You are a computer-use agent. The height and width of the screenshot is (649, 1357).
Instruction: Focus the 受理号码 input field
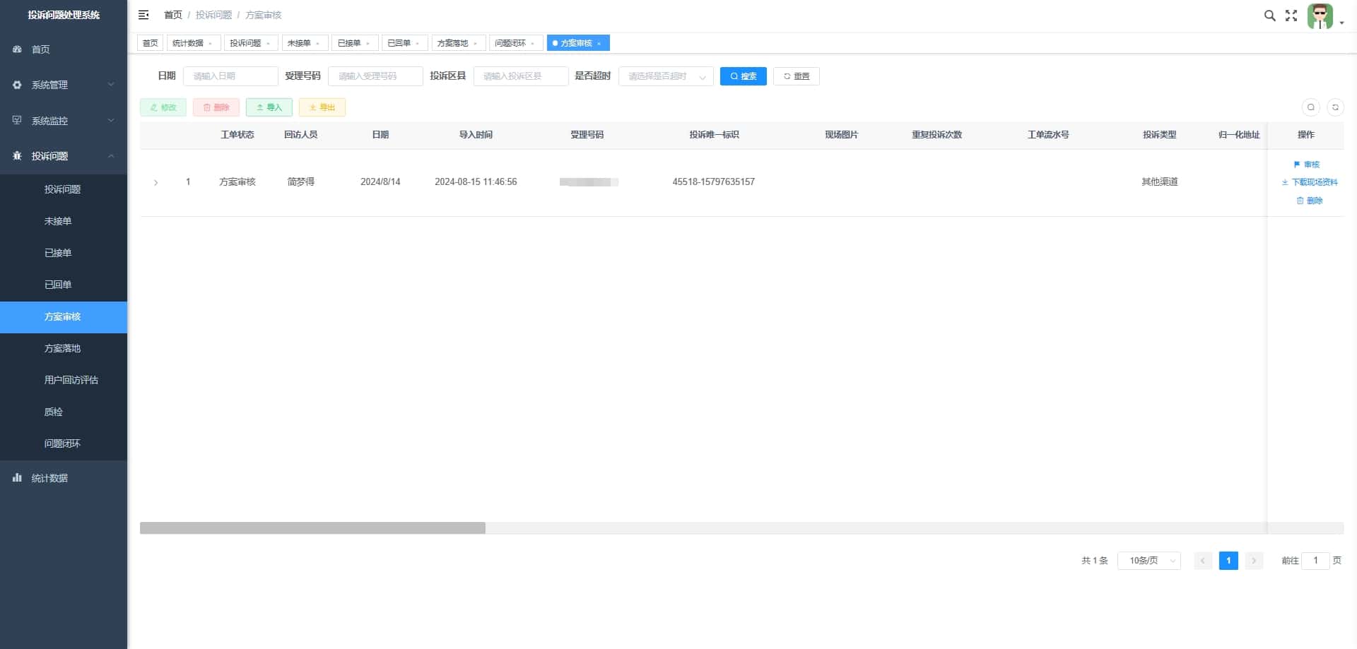pos(375,76)
